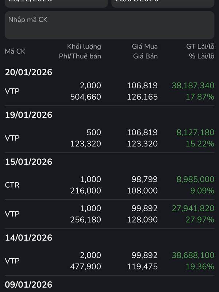
Task: Select the 14/01/2026 date group header
Action: point(28,238)
